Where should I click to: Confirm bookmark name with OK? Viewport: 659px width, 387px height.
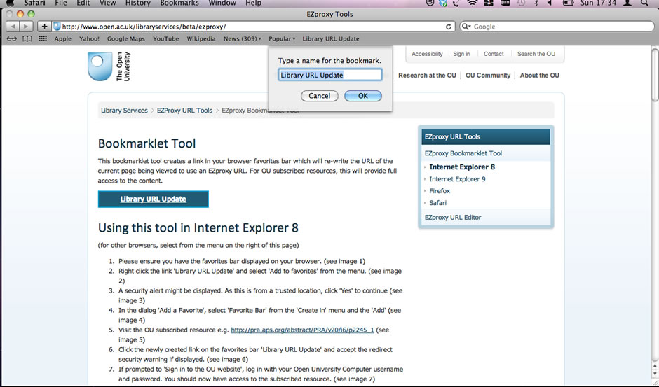(363, 96)
